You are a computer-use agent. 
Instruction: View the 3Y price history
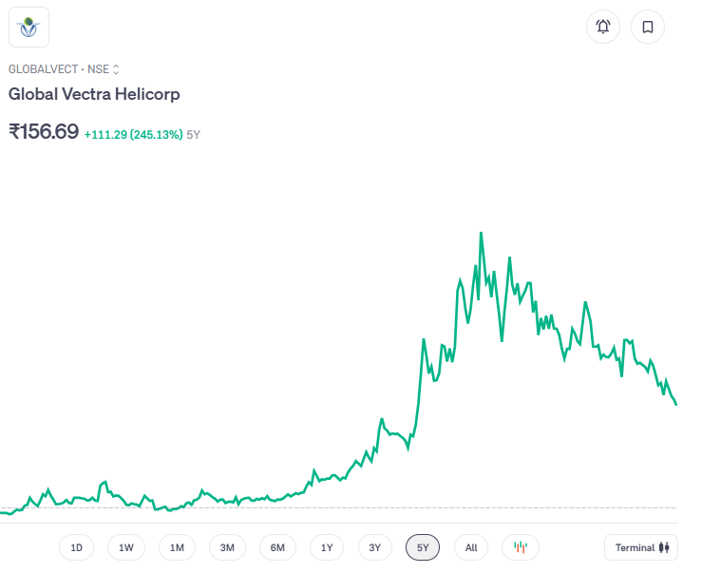(375, 547)
